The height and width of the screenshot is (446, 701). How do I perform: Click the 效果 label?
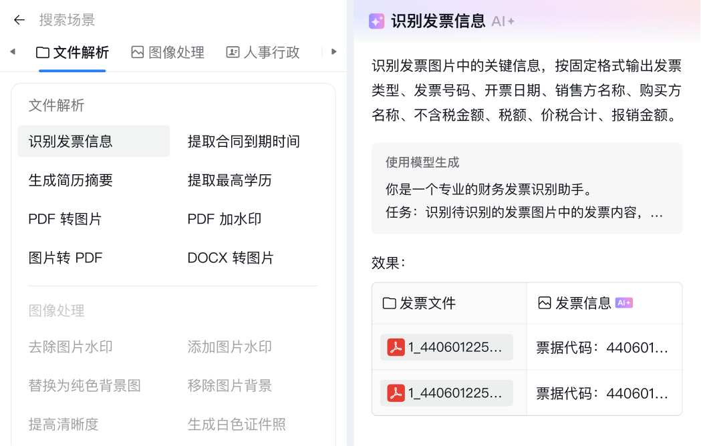[388, 263]
